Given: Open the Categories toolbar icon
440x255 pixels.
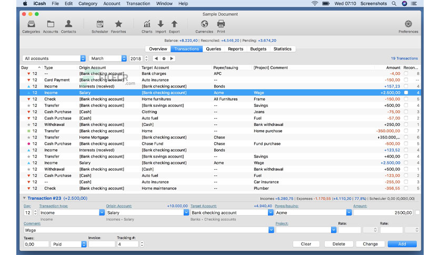Looking at the screenshot, I should tap(31, 24).
